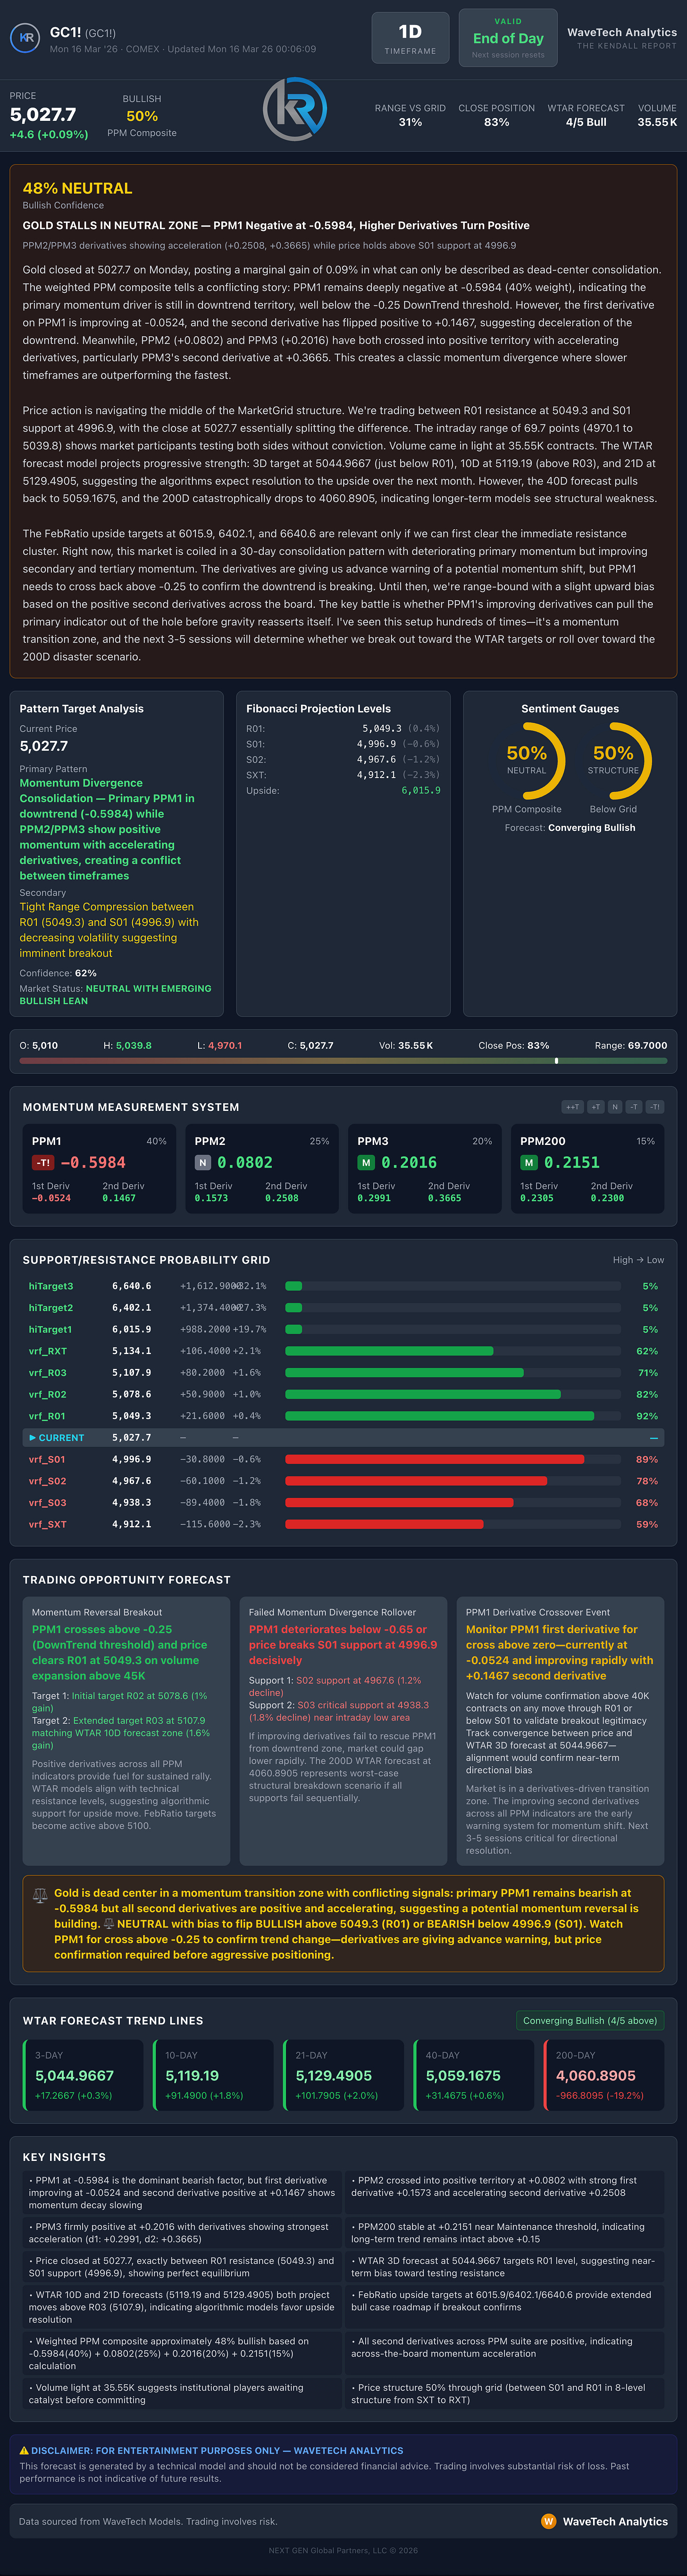
Task: Click the RANGE VS GRID 31% stat
Action: click(x=410, y=115)
